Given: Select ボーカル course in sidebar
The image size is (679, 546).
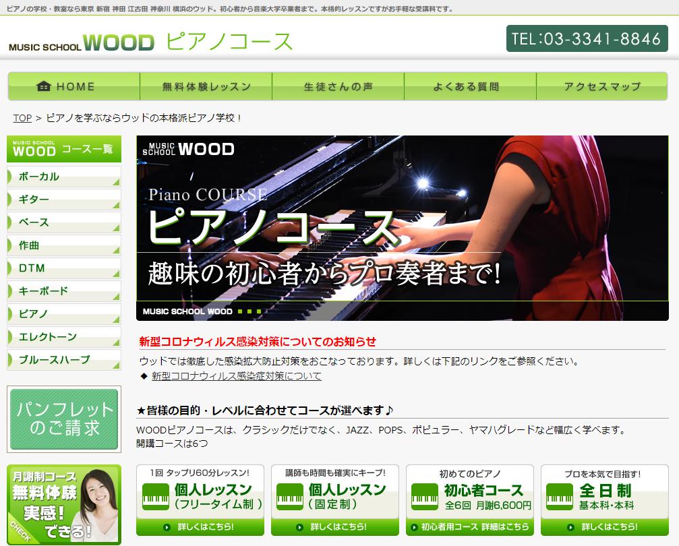Looking at the screenshot, I should [64, 177].
